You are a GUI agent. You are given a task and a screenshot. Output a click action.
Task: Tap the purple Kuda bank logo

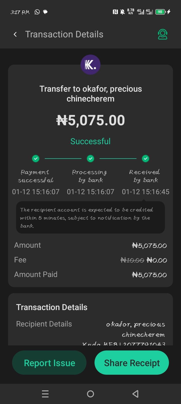tap(90, 65)
